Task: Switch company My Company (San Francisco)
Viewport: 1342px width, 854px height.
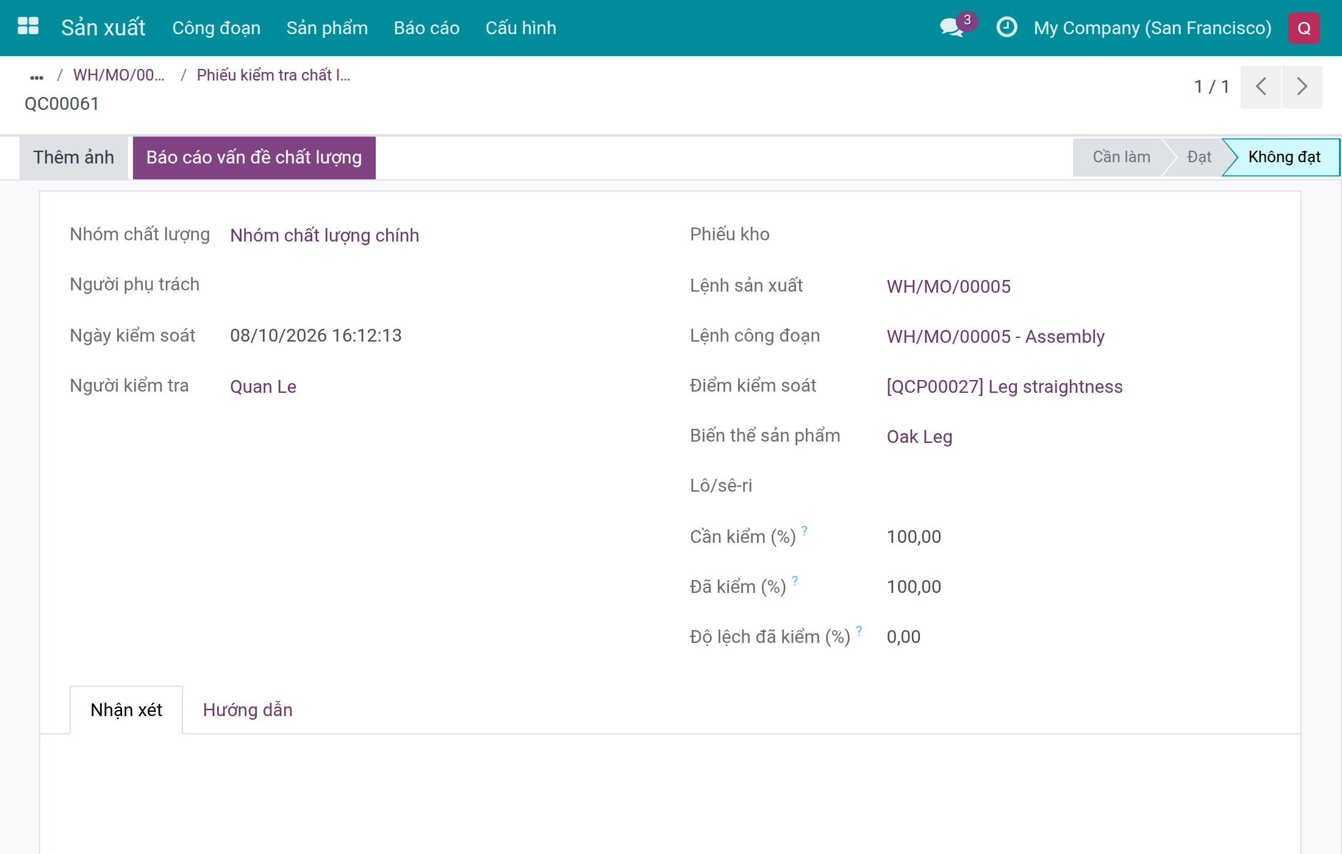Action: point(1152,28)
